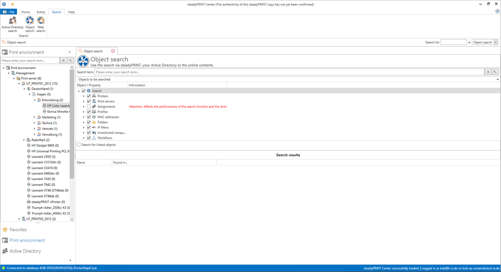Screen dimensions: 501x272
Task: Click the Folders icon in the object list
Action: click(x=94, y=122)
